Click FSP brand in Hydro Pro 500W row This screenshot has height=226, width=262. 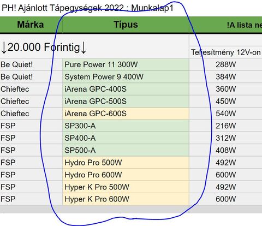(8, 163)
